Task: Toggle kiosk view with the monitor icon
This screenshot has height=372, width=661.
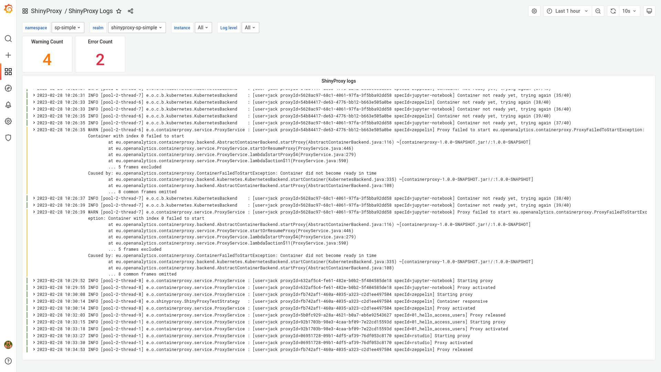Action: [649, 11]
